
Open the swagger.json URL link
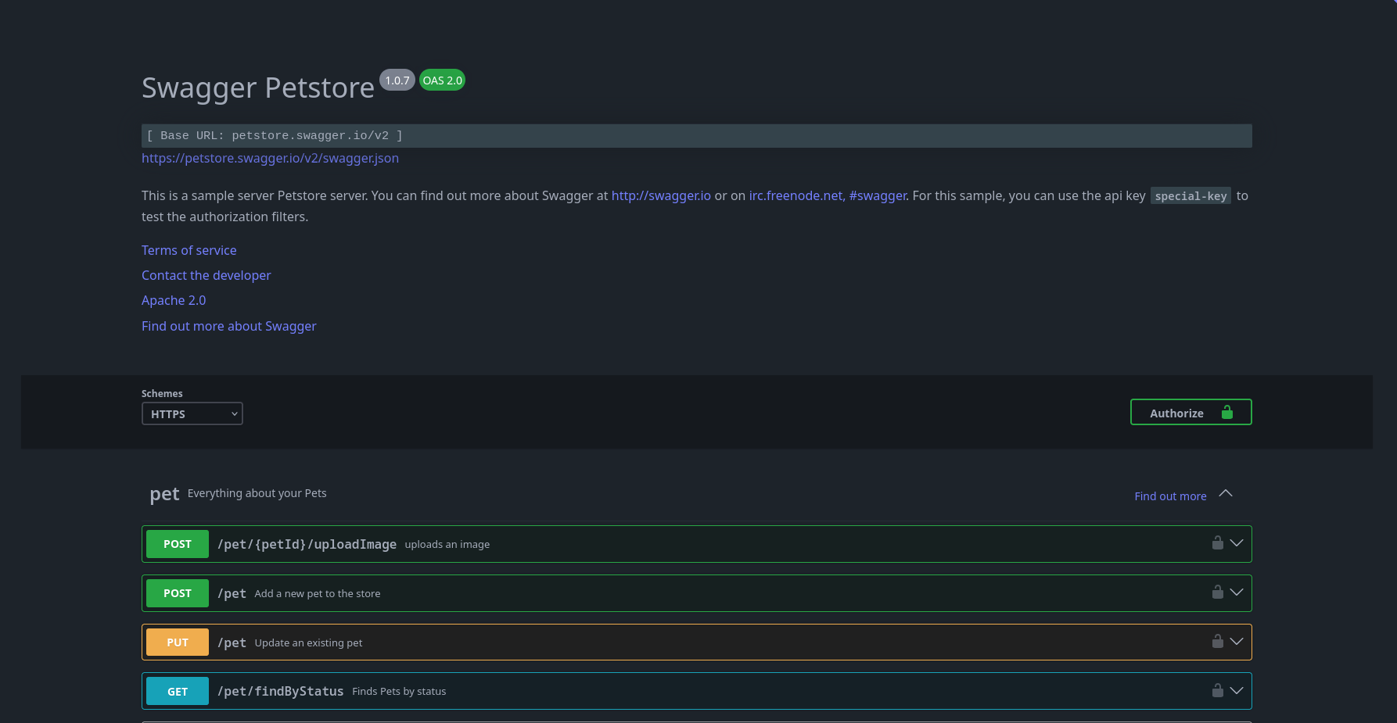[270, 158]
